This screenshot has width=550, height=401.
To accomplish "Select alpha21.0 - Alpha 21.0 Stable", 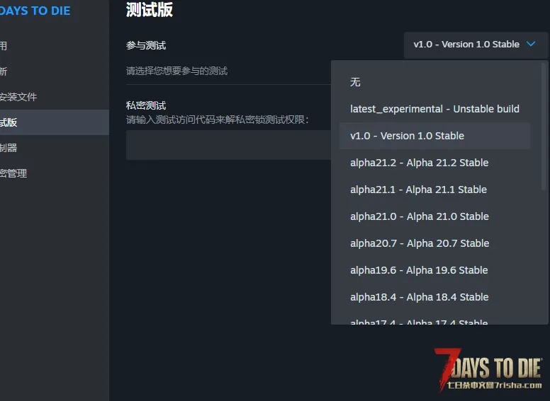I will tap(434, 216).
